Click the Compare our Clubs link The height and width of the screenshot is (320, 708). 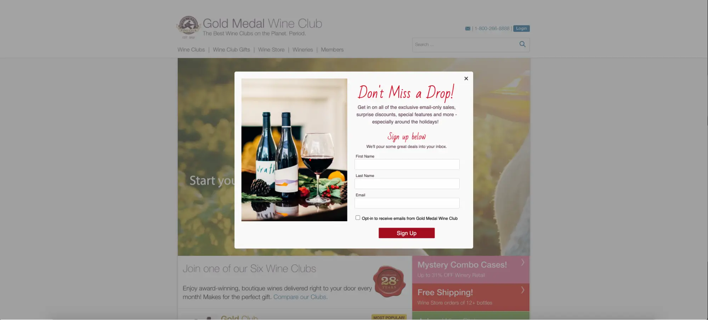click(300, 297)
